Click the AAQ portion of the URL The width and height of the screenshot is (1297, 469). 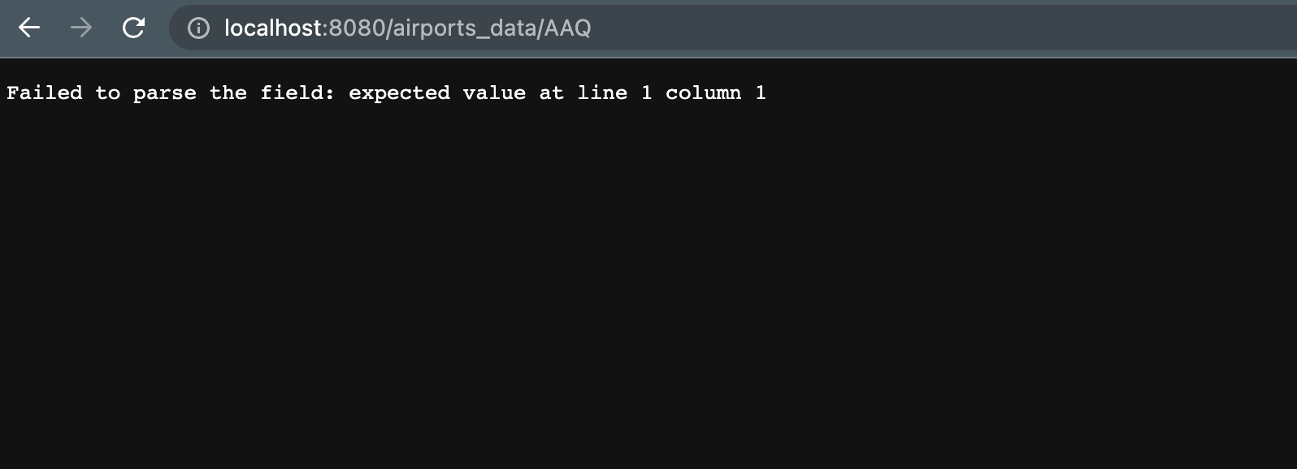coord(568,28)
